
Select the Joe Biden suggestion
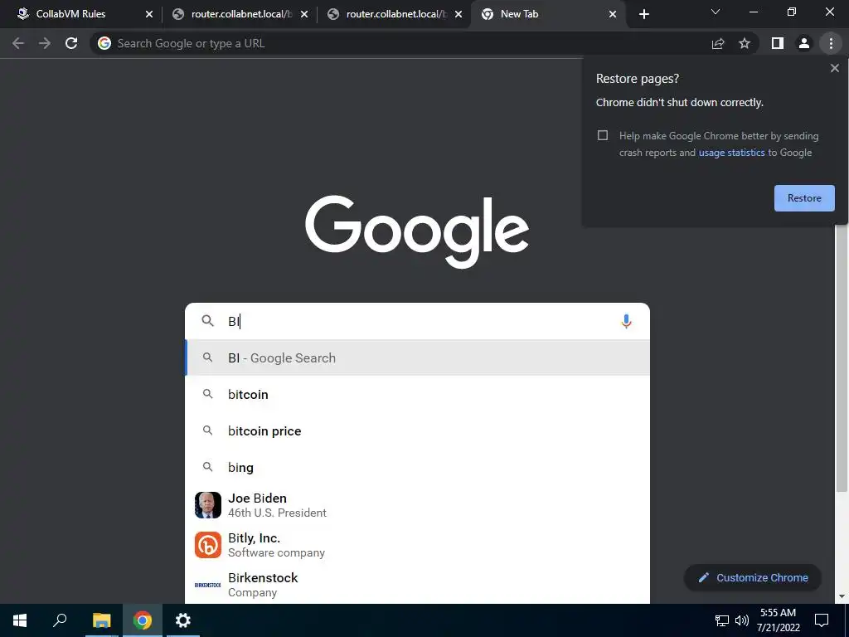coord(418,505)
